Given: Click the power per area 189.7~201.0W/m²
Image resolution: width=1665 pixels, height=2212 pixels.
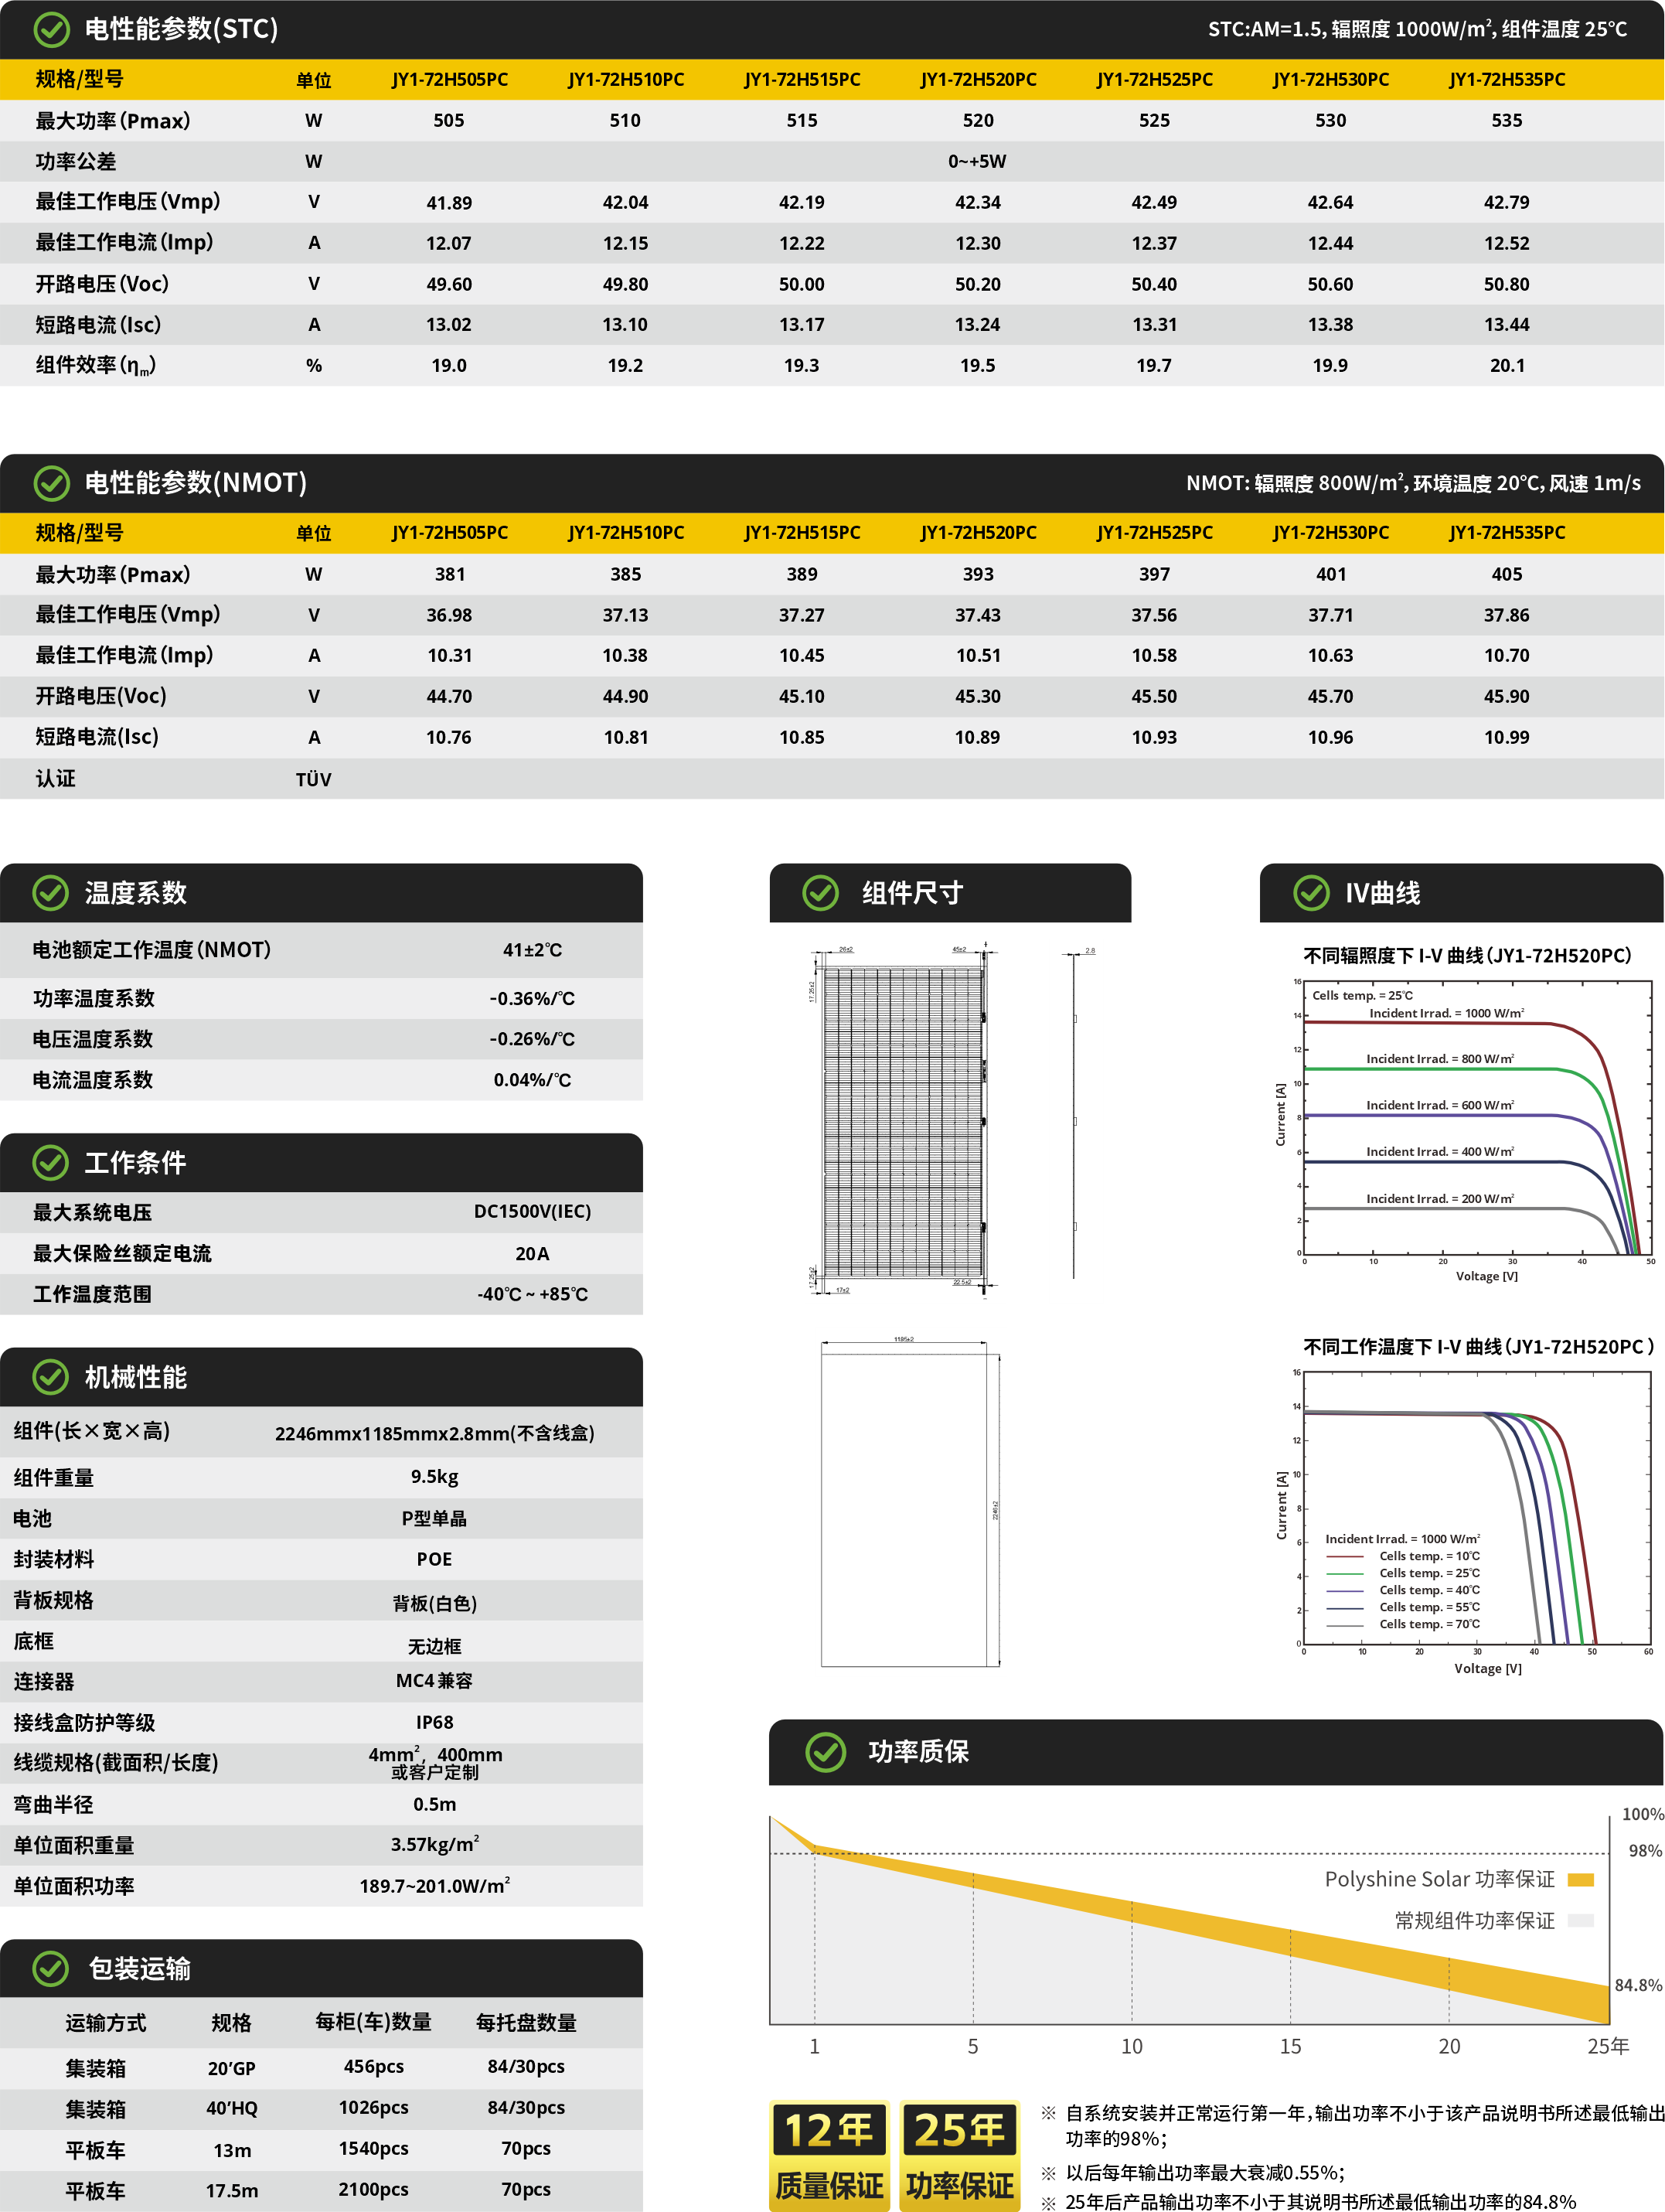Looking at the screenshot, I should click(x=435, y=1886).
